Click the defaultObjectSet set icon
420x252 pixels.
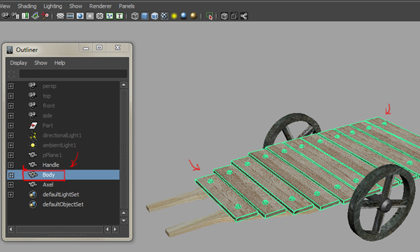(x=33, y=205)
